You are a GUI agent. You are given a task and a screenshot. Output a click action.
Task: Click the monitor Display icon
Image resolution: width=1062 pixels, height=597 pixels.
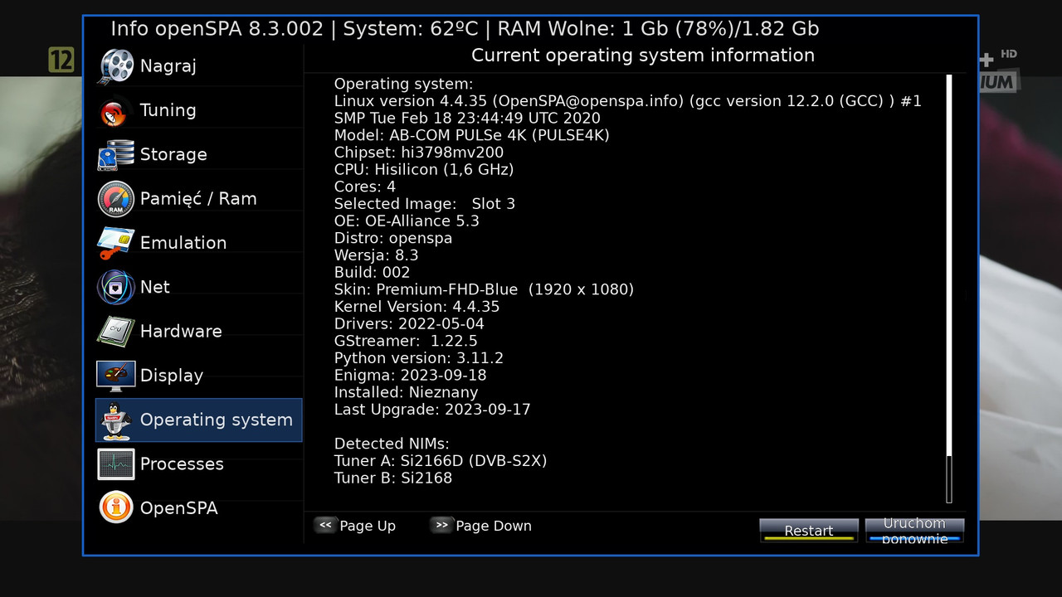point(115,376)
